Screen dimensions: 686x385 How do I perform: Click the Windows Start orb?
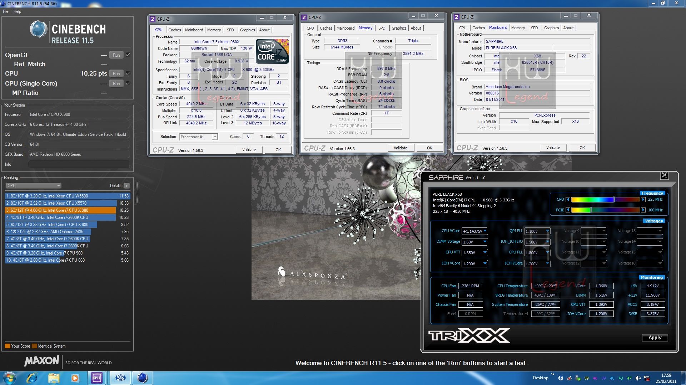[x=10, y=378]
